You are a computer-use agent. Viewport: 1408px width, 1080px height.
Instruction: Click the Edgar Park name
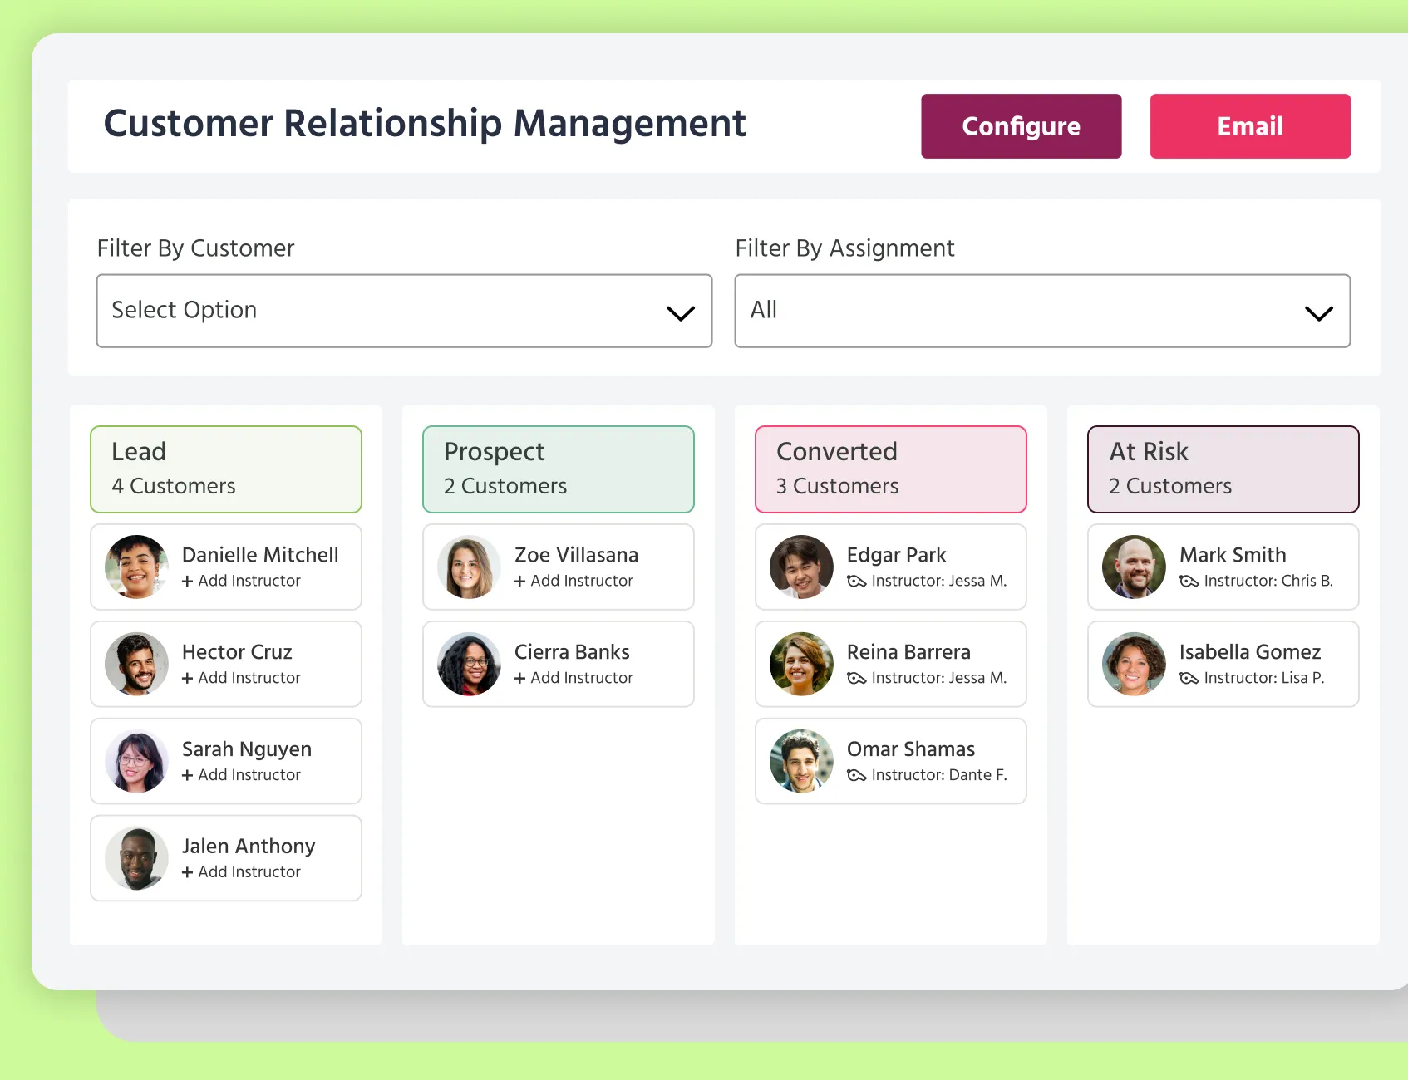(896, 555)
